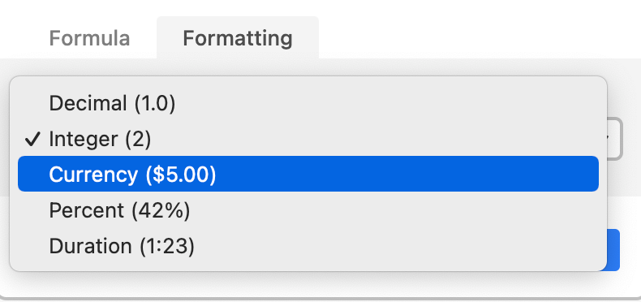Click the format select box border at right
The width and height of the screenshot is (641, 302).
[x=615, y=139]
